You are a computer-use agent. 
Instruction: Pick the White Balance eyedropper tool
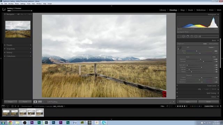(x=179, y=48)
